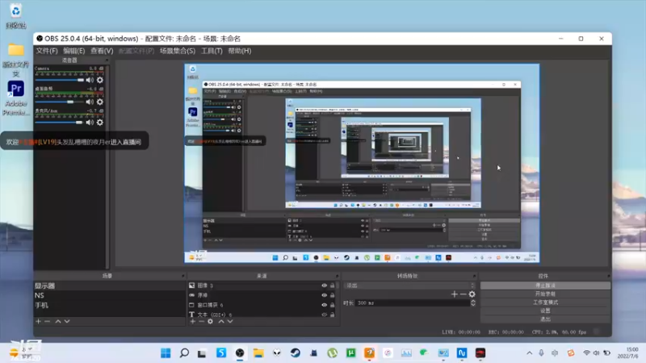Remove transition with minus icon
646x363 pixels.
click(x=463, y=294)
